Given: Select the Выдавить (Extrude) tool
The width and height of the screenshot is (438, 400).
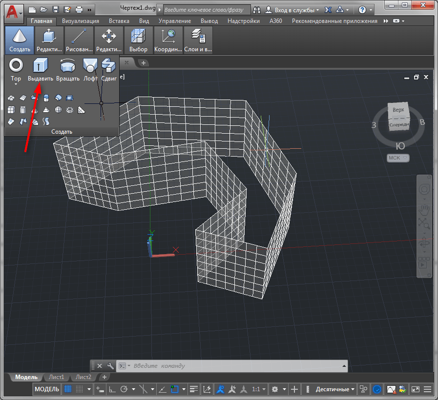Looking at the screenshot, I should click(41, 66).
